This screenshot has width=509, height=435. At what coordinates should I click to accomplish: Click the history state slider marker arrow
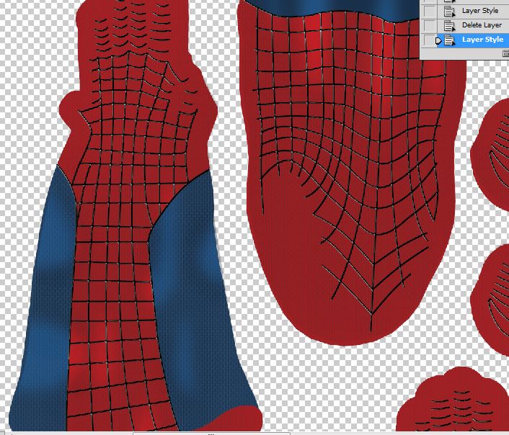point(438,41)
